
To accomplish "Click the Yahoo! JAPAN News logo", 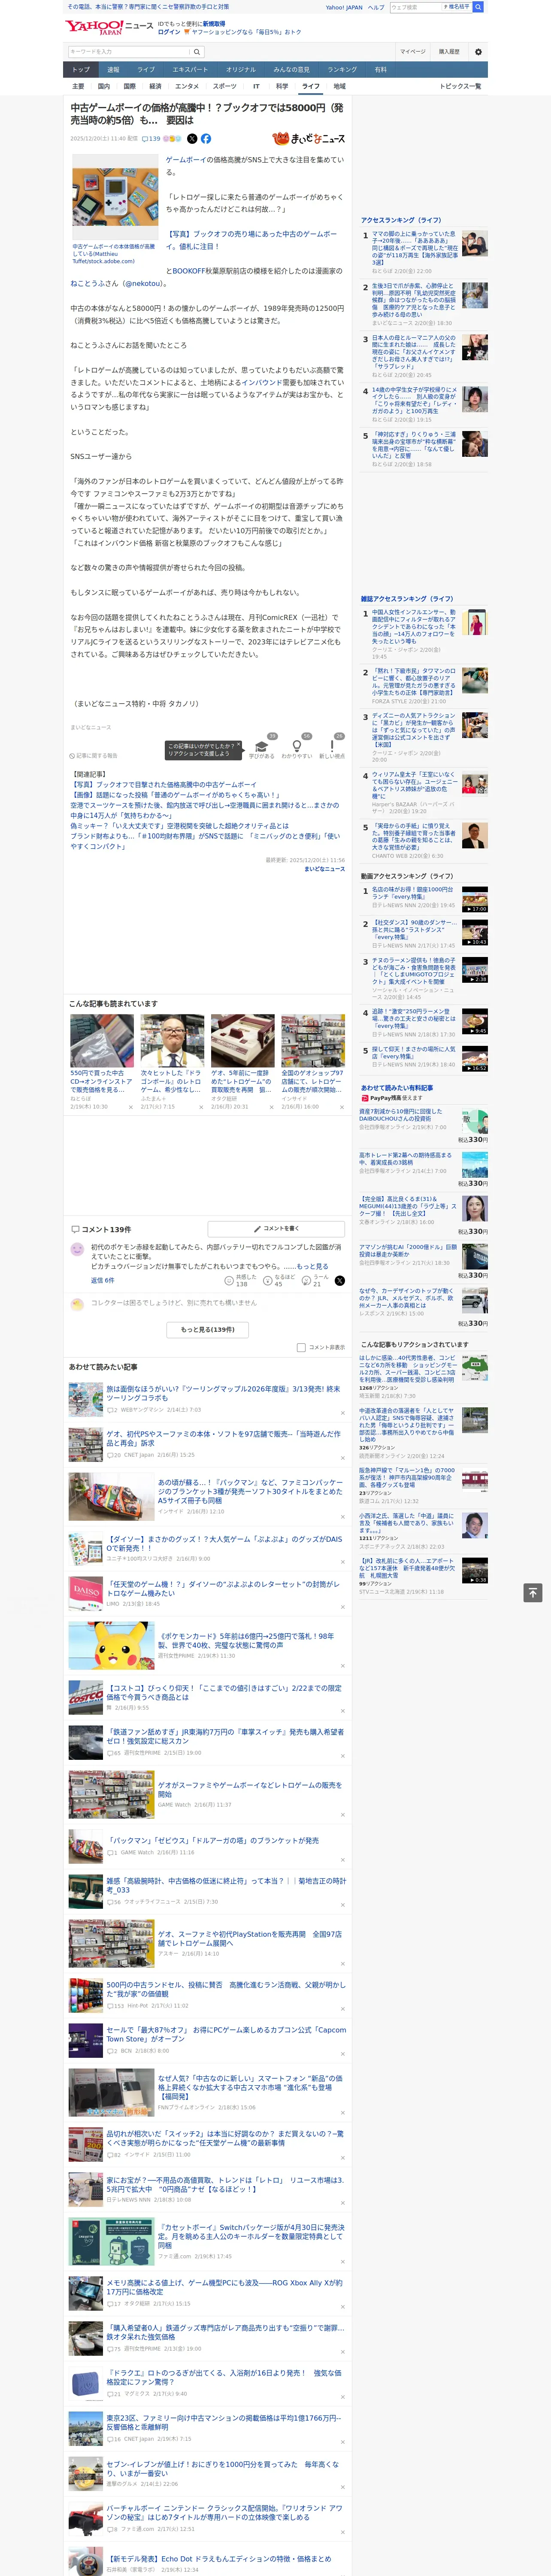I will (x=109, y=27).
